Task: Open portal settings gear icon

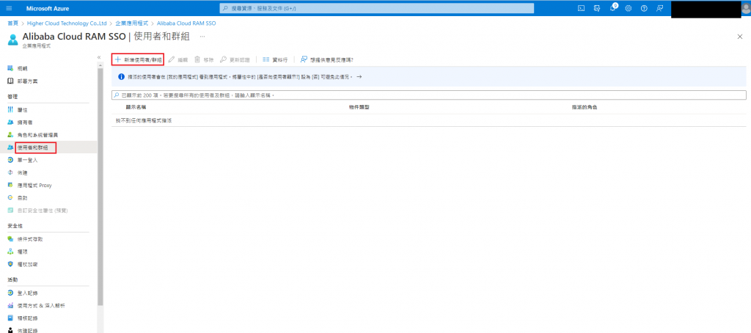Action: coord(629,8)
